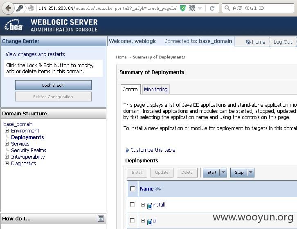Open Environment tree link

[25, 131]
